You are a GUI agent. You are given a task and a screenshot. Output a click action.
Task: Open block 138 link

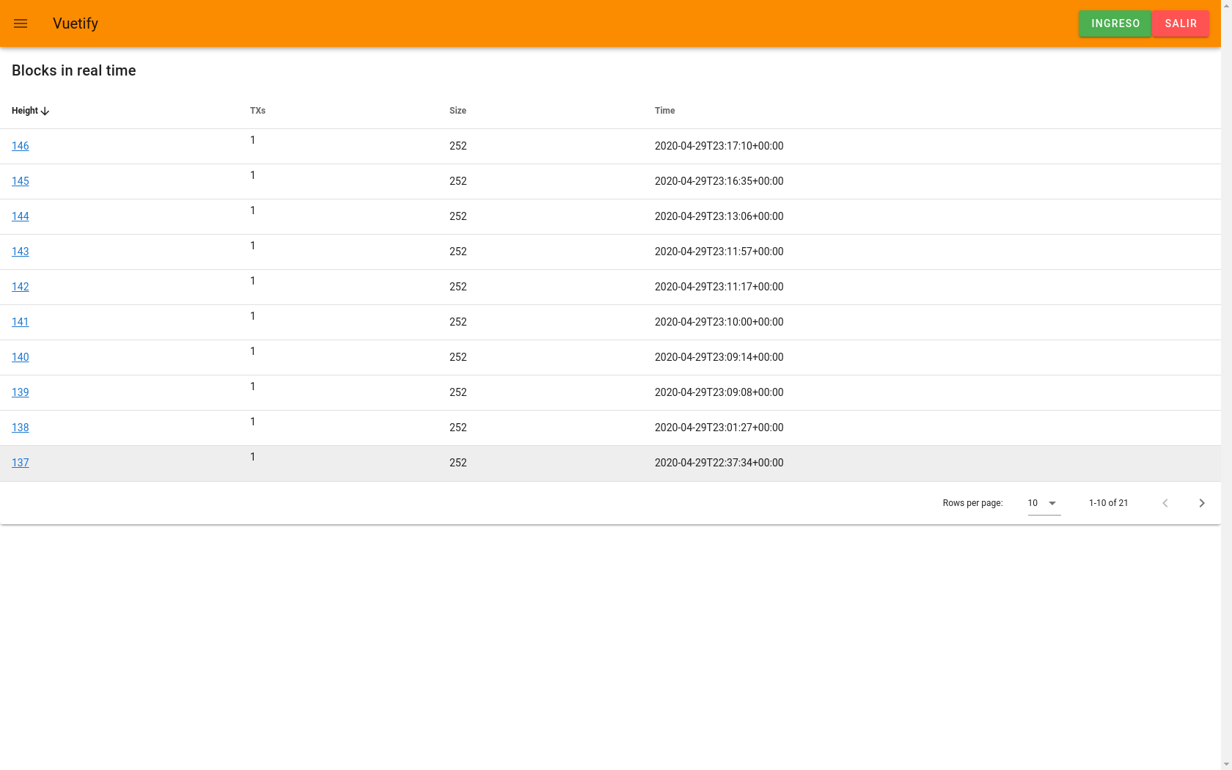(x=21, y=428)
